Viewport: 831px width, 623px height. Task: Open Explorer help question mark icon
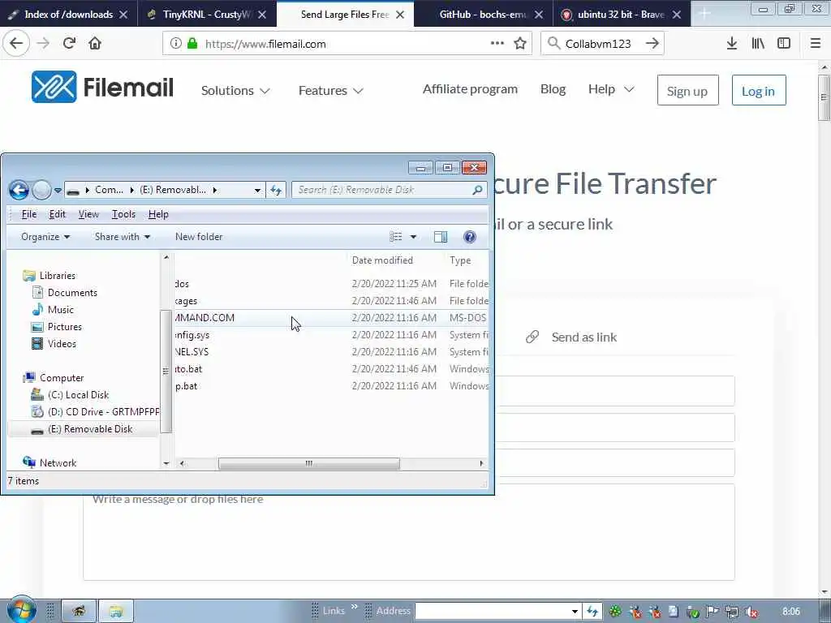pyautogui.click(x=470, y=237)
